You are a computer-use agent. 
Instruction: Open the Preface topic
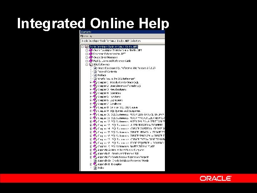(102, 75)
